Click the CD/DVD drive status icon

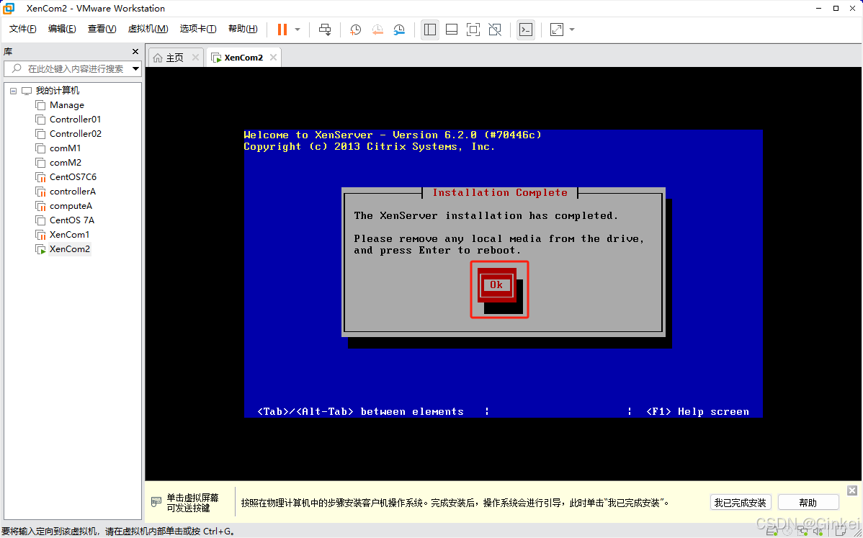(x=787, y=531)
